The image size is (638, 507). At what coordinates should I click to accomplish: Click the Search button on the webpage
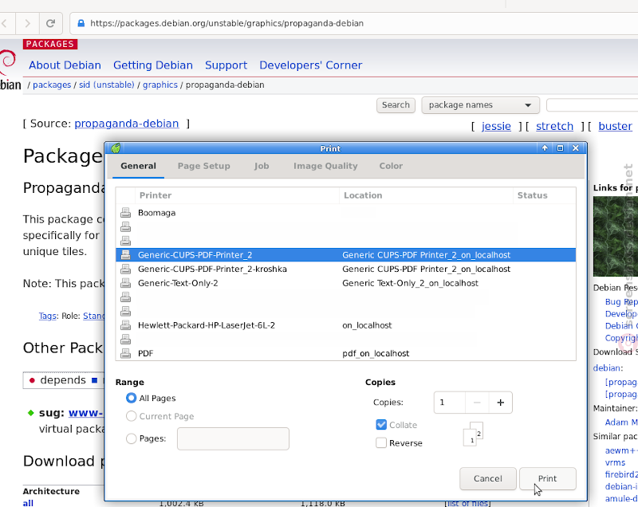pos(396,105)
